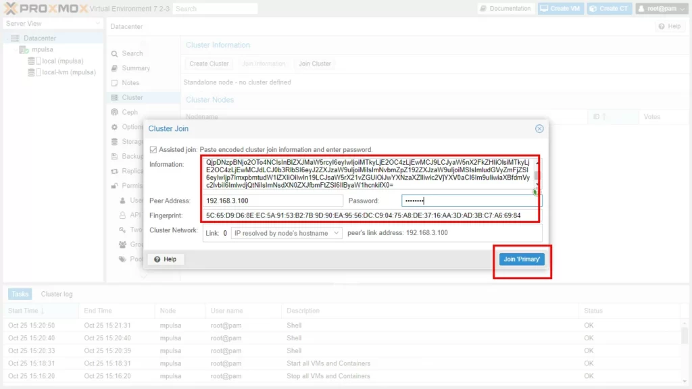Open the local-lvm (mpulsa) storage
The width and height of the screenshot is (692, 389).
tap(68, 72)
